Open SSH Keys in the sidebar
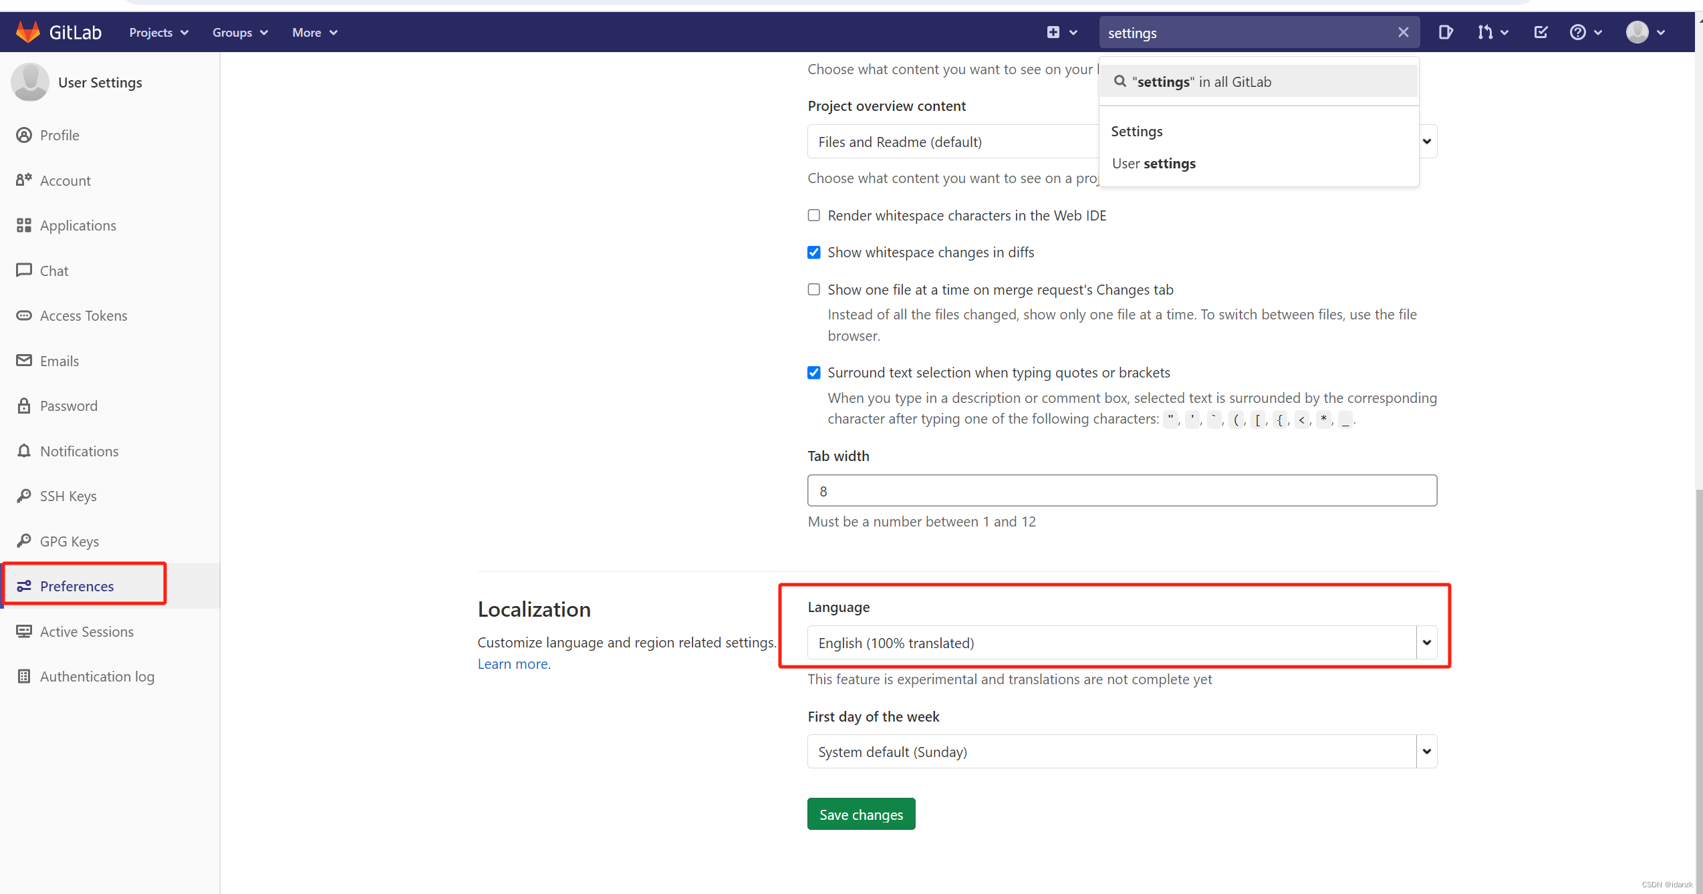Viewport: 1703px width, 894px height. point(68,496)
